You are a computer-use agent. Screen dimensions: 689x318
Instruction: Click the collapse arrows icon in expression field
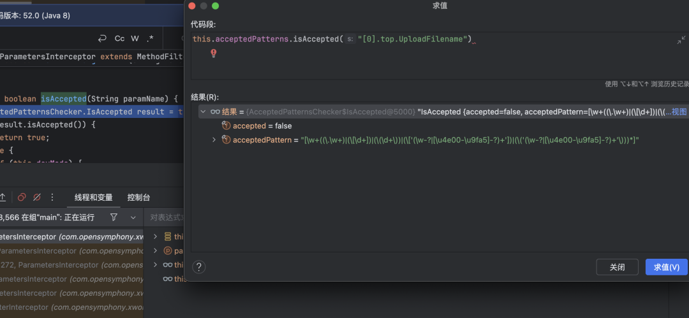click(x=681, y=40)
